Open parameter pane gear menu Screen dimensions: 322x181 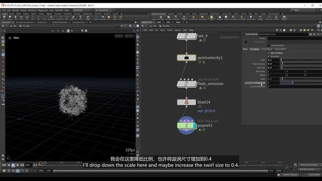[x=311, y=34]
